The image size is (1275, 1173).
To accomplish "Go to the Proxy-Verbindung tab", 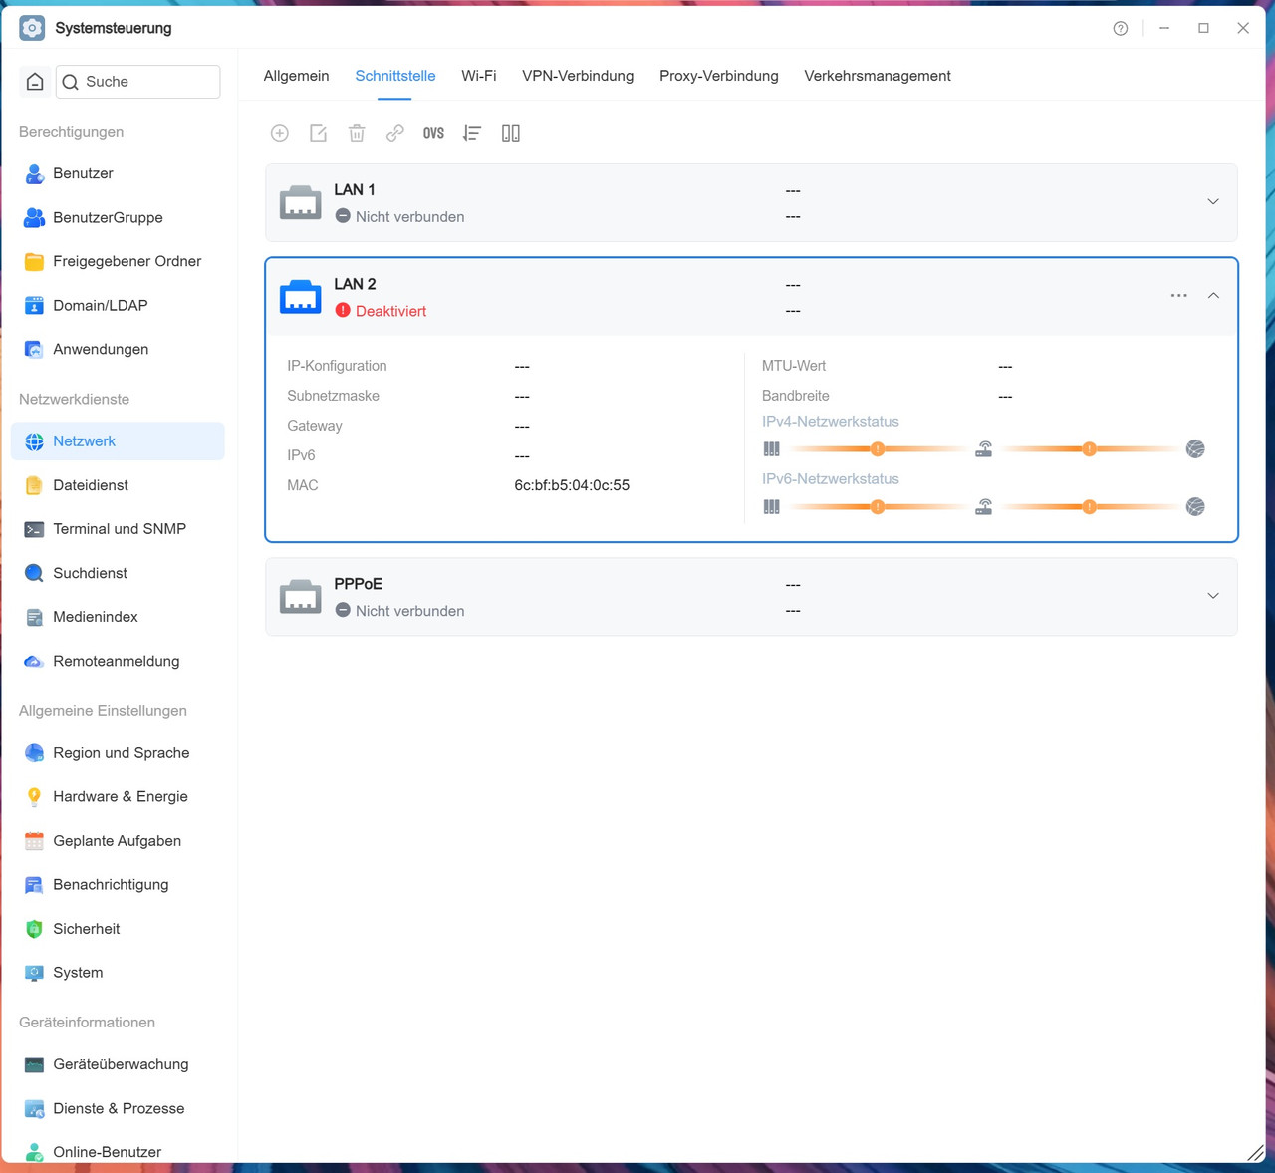I will click(719, 76).
